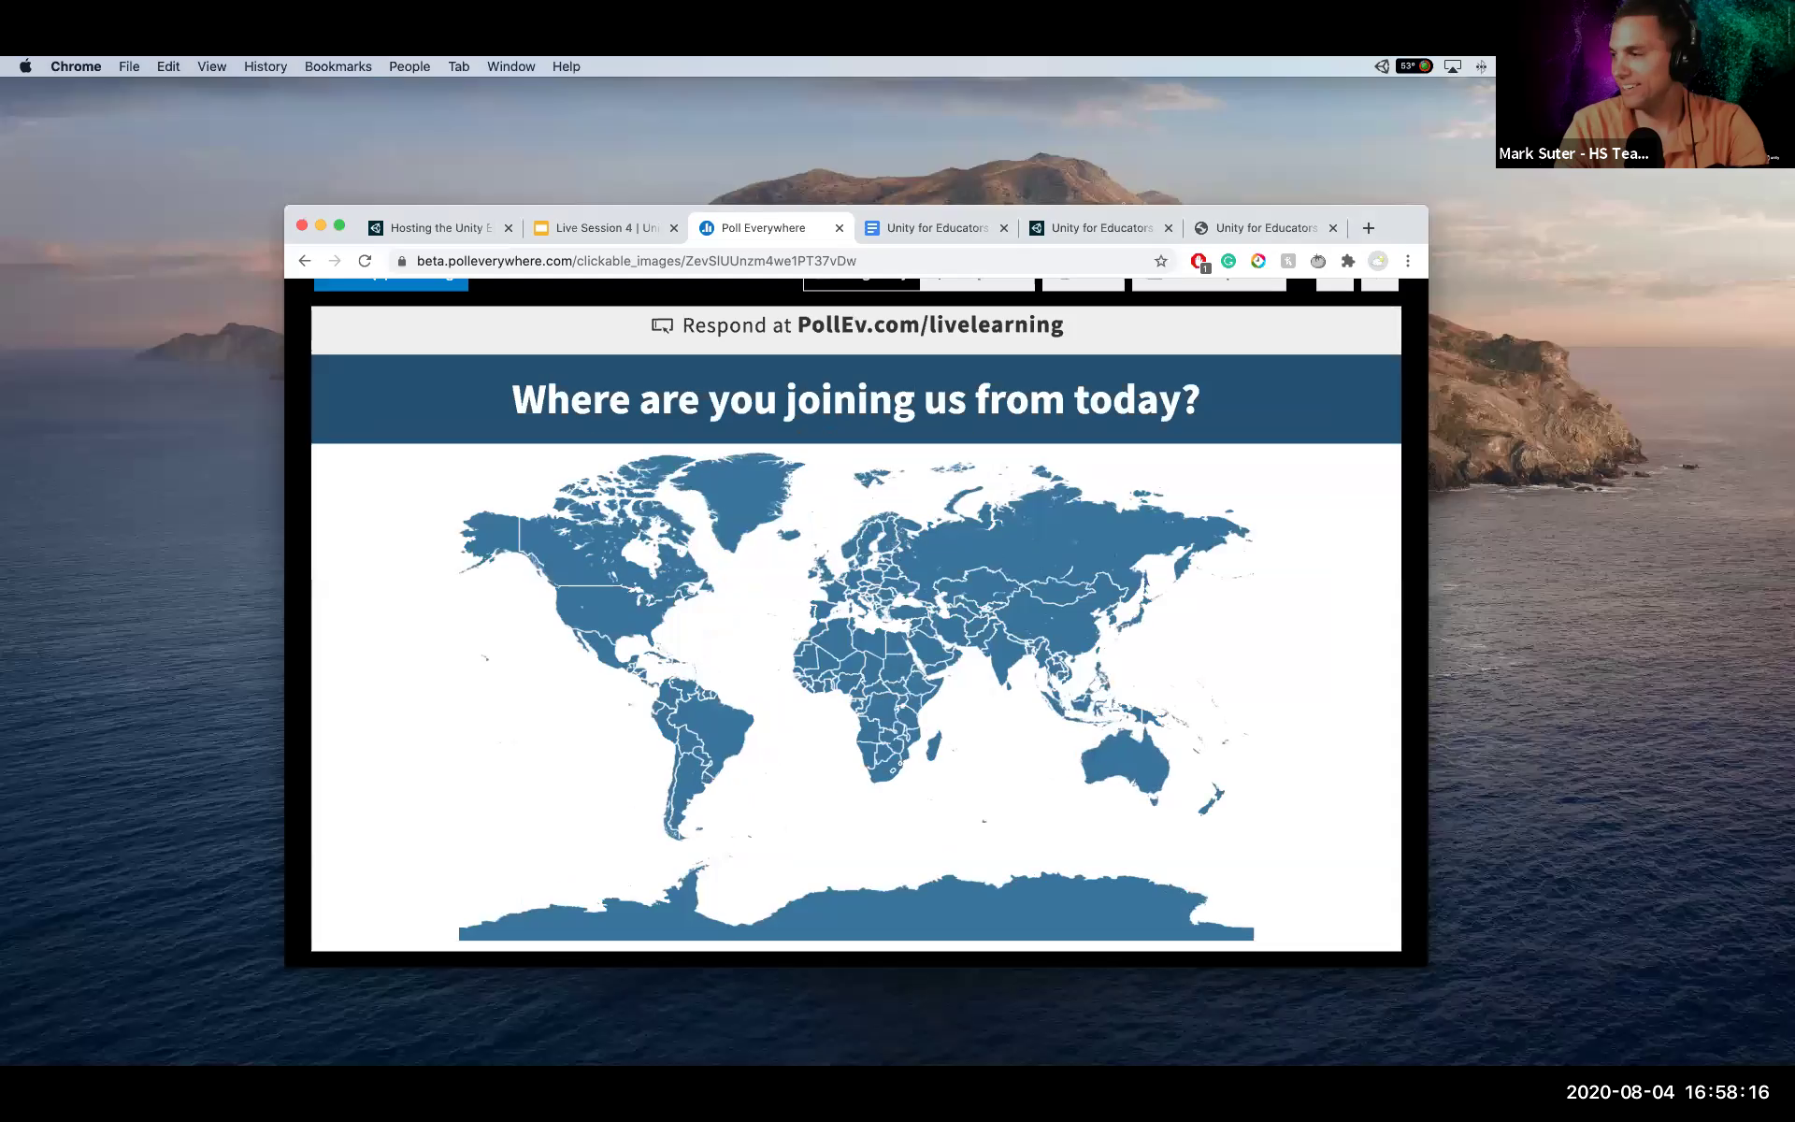The width and height of the screenshot is (1795, 1122).
Task: Open the Apple menu
Action: click(25, 65)
